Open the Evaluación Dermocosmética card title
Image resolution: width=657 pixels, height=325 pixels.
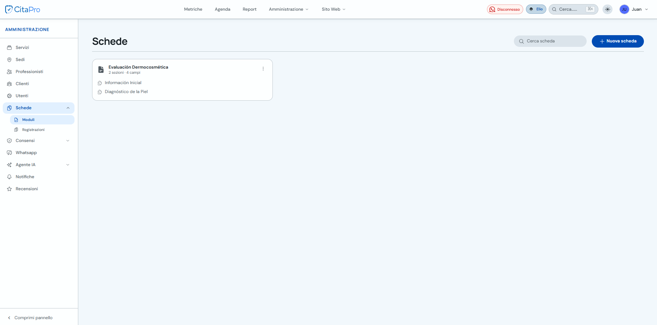pos(138,67)
